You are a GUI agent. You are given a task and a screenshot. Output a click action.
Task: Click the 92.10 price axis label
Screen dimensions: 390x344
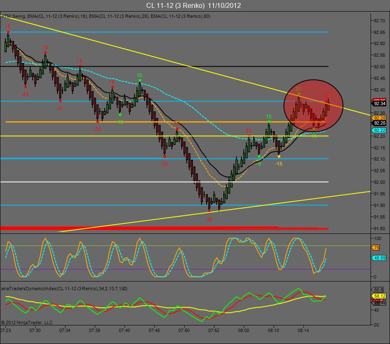[380, 159]
